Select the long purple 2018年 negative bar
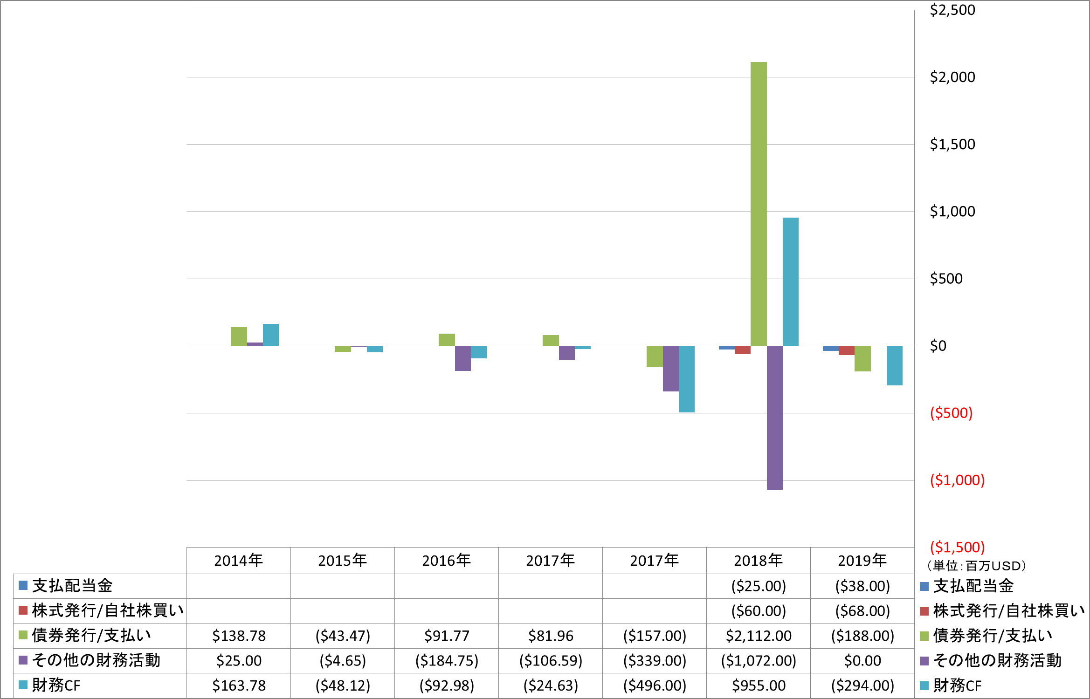1090x699 pixels. point(775,418)
